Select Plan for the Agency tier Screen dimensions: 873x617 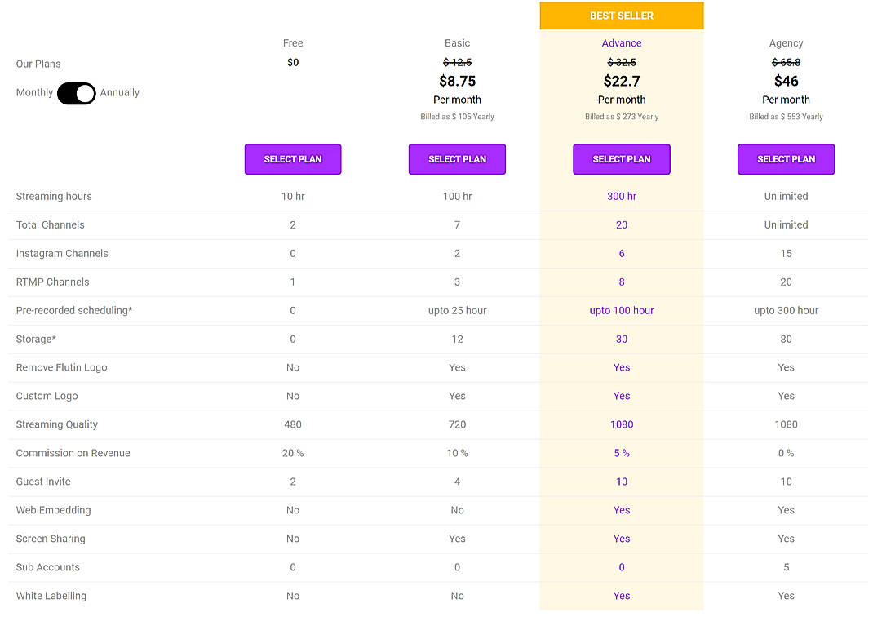point(786,159)
